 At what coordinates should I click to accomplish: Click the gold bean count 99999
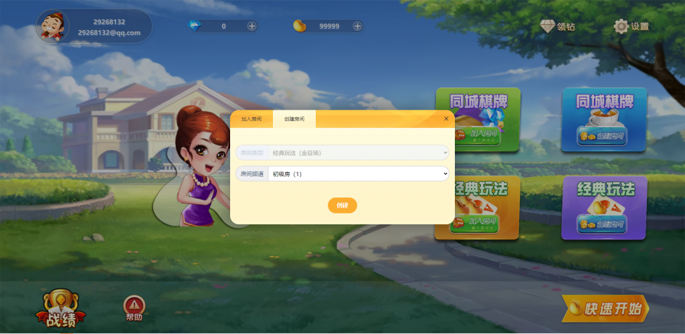[329, 26]
